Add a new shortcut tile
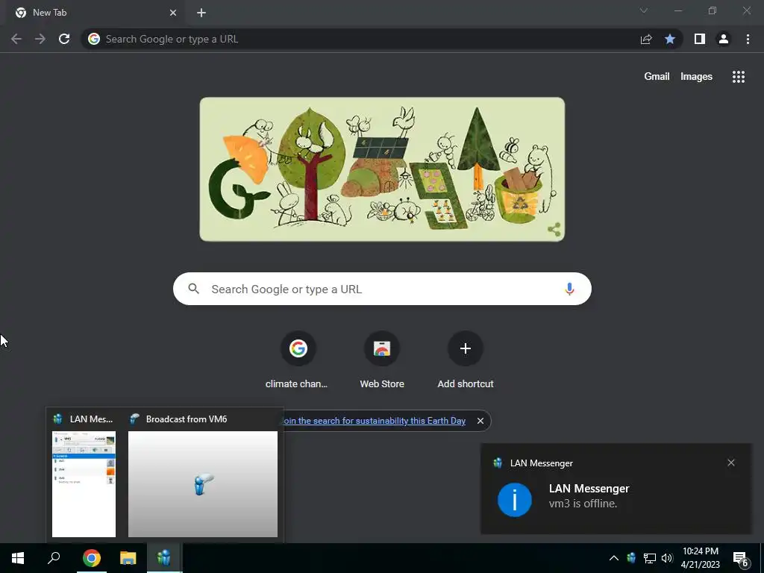Viewport: 764px width, 573px height. (x=466, y=360)
